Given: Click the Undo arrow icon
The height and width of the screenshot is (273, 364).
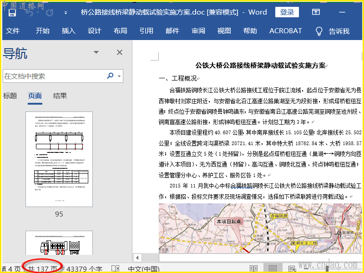Looking at the screenshot, I should [x=29, y=13].
